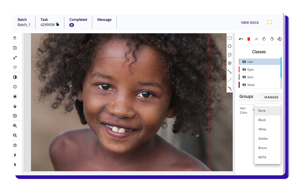Select the two-node connected line tool
The image size is (297, 187).
229,72
